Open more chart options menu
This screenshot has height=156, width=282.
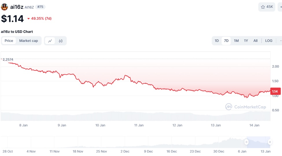[x=281, y=41]
